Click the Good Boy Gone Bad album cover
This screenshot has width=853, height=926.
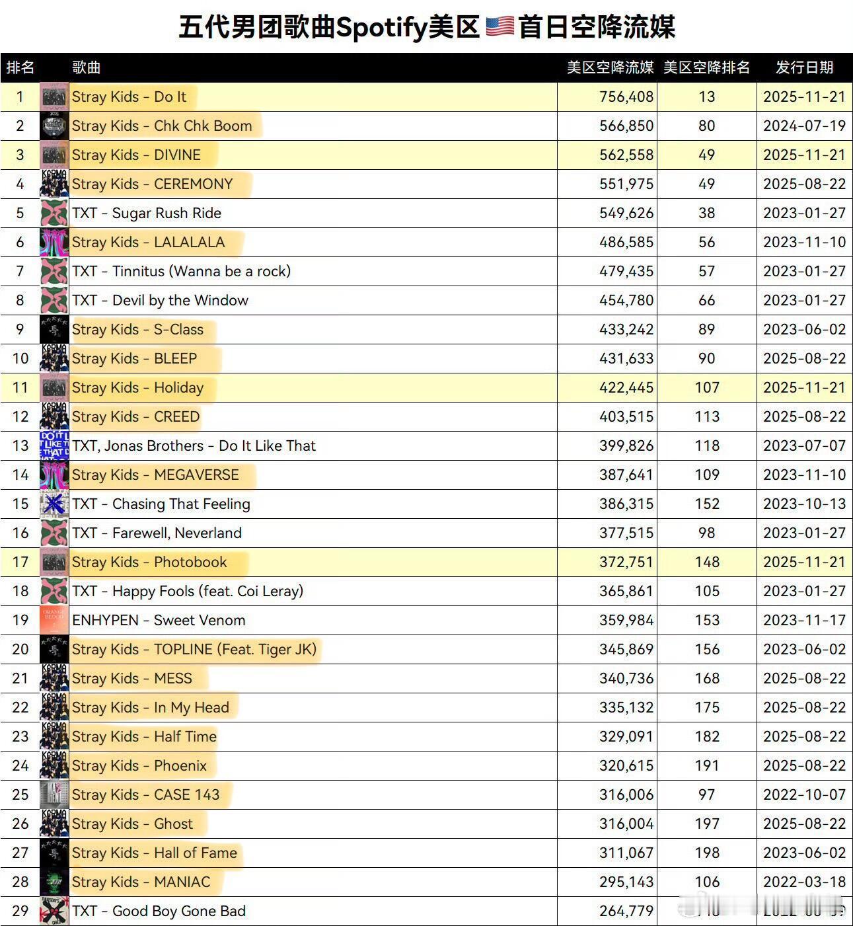54,911
